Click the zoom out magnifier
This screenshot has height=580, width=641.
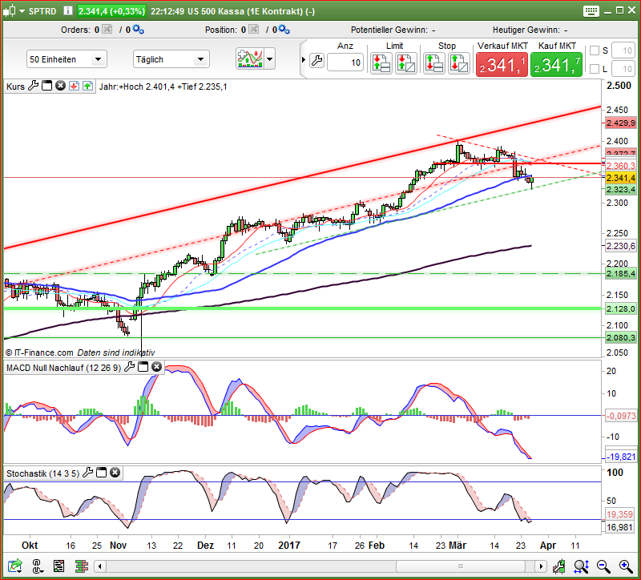click(x=603, y=566)
